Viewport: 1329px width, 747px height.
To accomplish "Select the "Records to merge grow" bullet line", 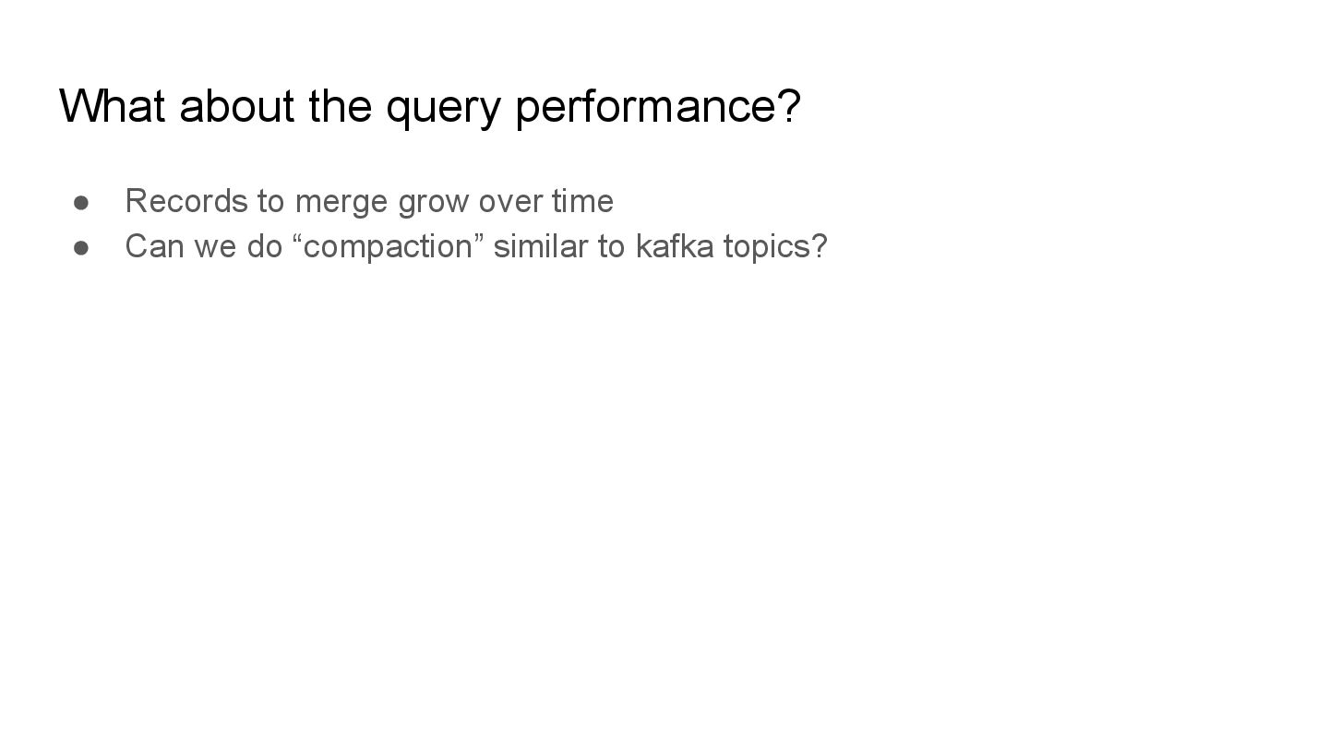I will coord(368,201).
